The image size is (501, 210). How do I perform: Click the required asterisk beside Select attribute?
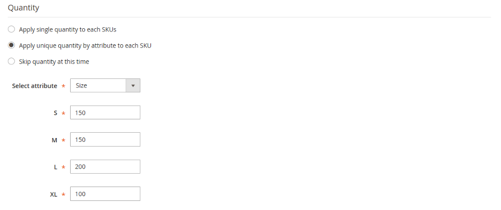click(63, 86)
